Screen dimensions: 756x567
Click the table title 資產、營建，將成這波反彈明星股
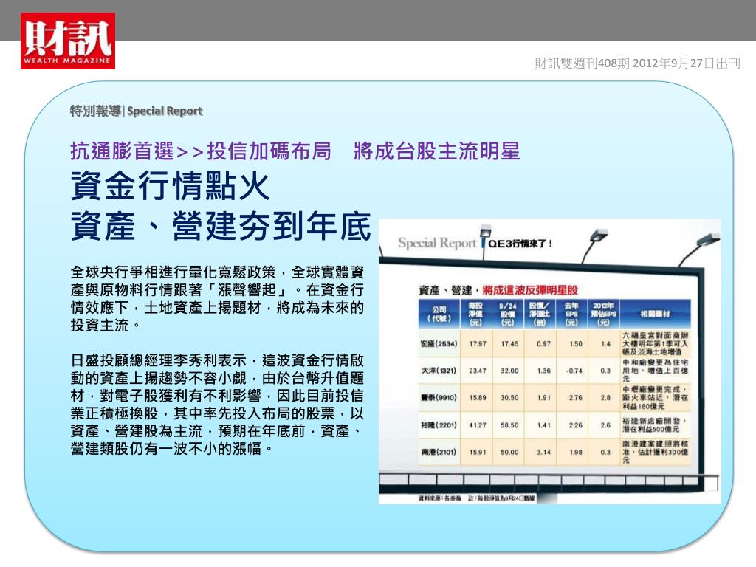pyautogui.click(x=498, y=290)
